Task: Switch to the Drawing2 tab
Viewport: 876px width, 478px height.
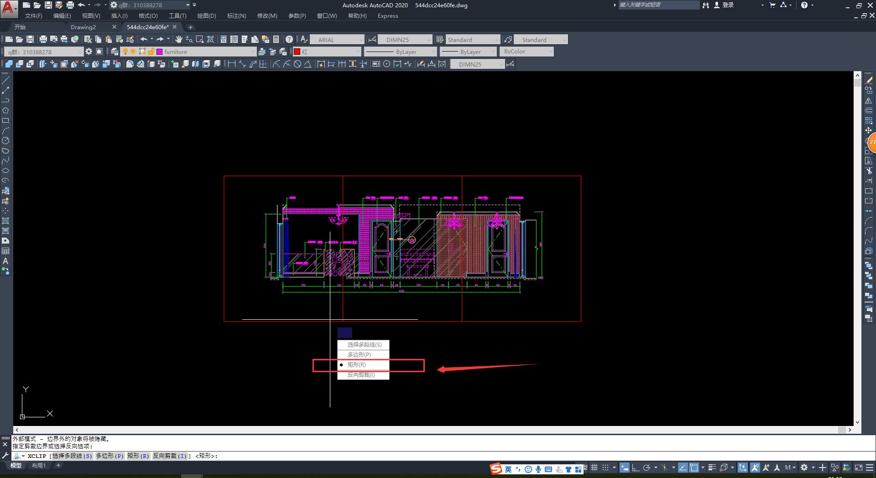Action: tap(83, 27)
